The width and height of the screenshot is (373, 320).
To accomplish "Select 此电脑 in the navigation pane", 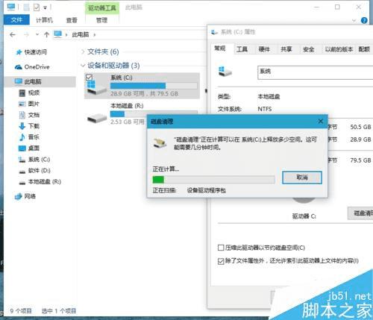I will (x=40, y=81).
